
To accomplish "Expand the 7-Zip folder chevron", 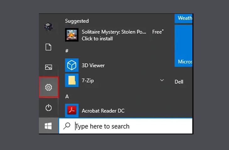I will (162, 80).
